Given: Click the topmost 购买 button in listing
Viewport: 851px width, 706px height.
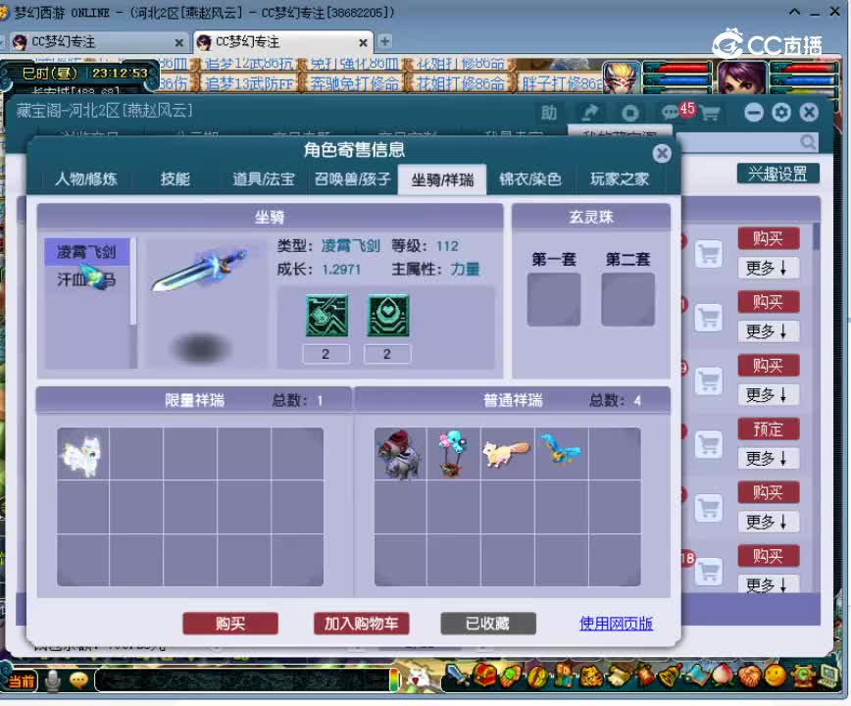Looking at the screenshot, I should click(768, 238).
